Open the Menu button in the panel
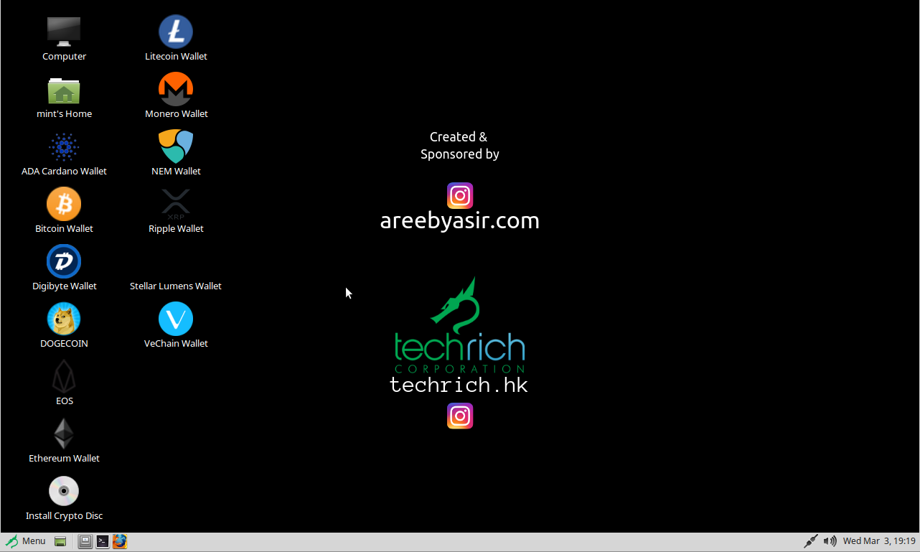920x552 pixels. coord(26,541)
